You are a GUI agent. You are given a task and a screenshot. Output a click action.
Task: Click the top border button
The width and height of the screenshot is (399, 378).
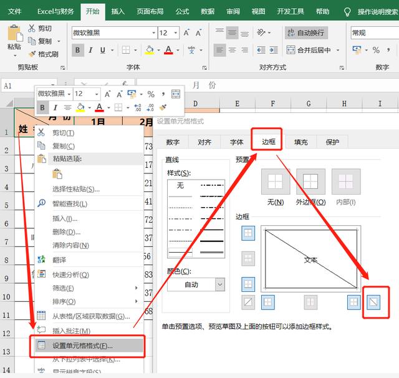[x=248, y=233]
